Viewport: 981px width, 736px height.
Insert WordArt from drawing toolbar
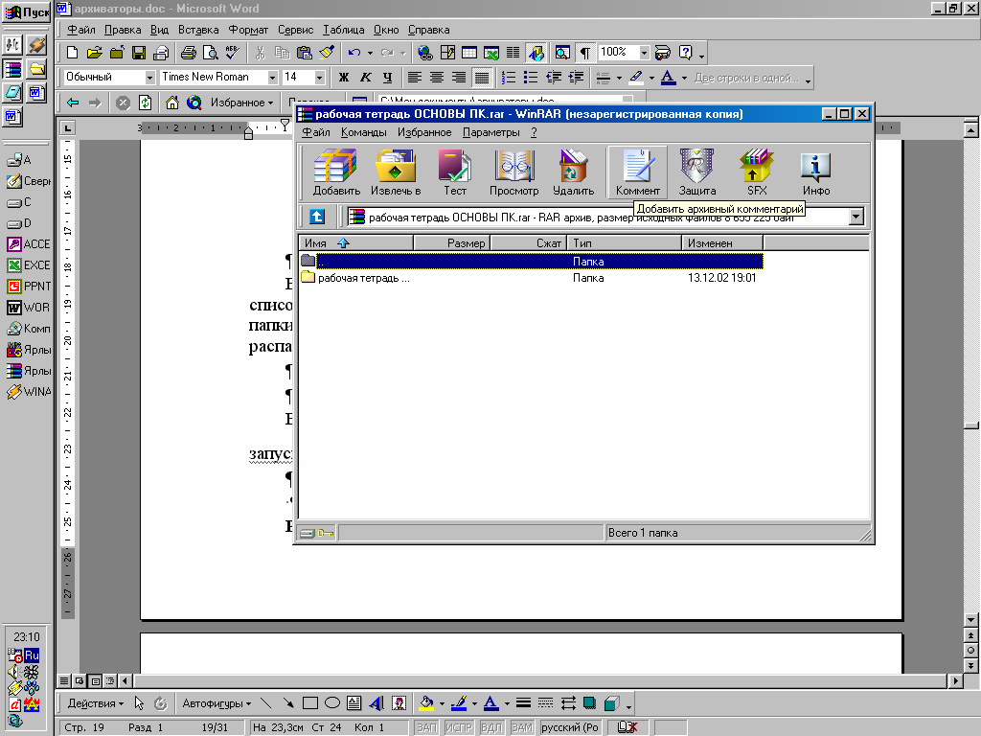[x=376, y=703]
